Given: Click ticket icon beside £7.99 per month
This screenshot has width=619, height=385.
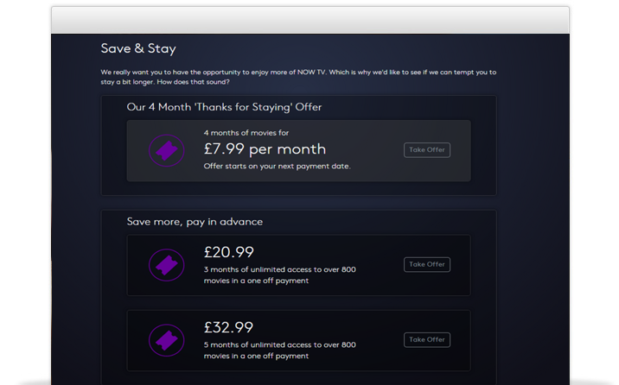Looking at the screenshot, I should (x=167, y=150).
